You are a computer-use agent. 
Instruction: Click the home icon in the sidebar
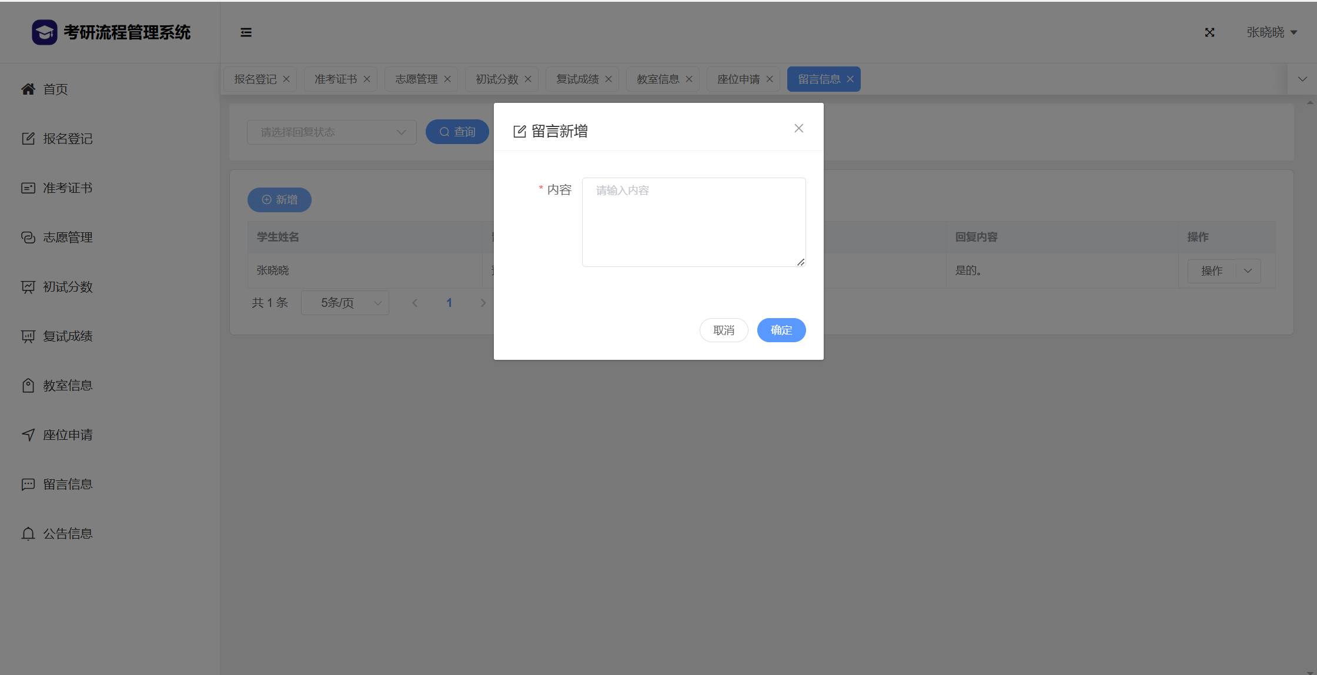[x=28, y=89]
